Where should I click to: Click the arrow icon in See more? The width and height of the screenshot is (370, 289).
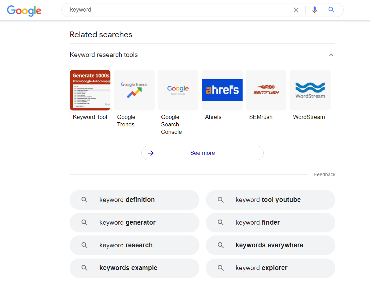151,153
